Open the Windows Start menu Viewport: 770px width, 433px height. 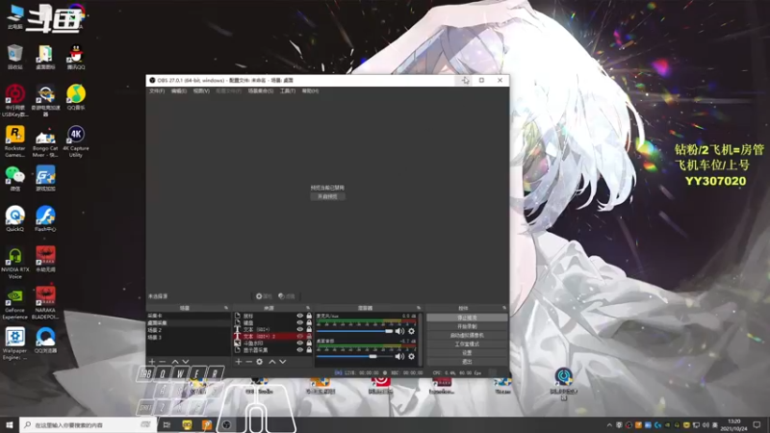click(10, 424)
